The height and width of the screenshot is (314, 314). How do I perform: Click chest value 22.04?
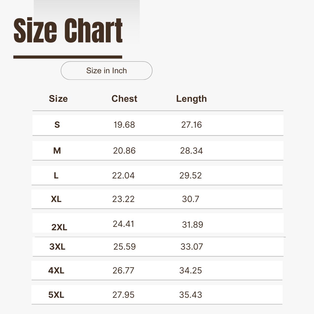click(x=123, y=176)
